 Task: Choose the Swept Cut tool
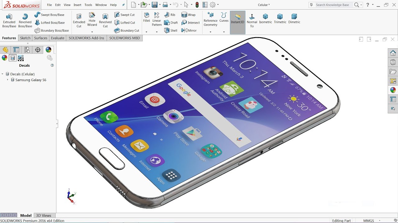pos(124,15)
